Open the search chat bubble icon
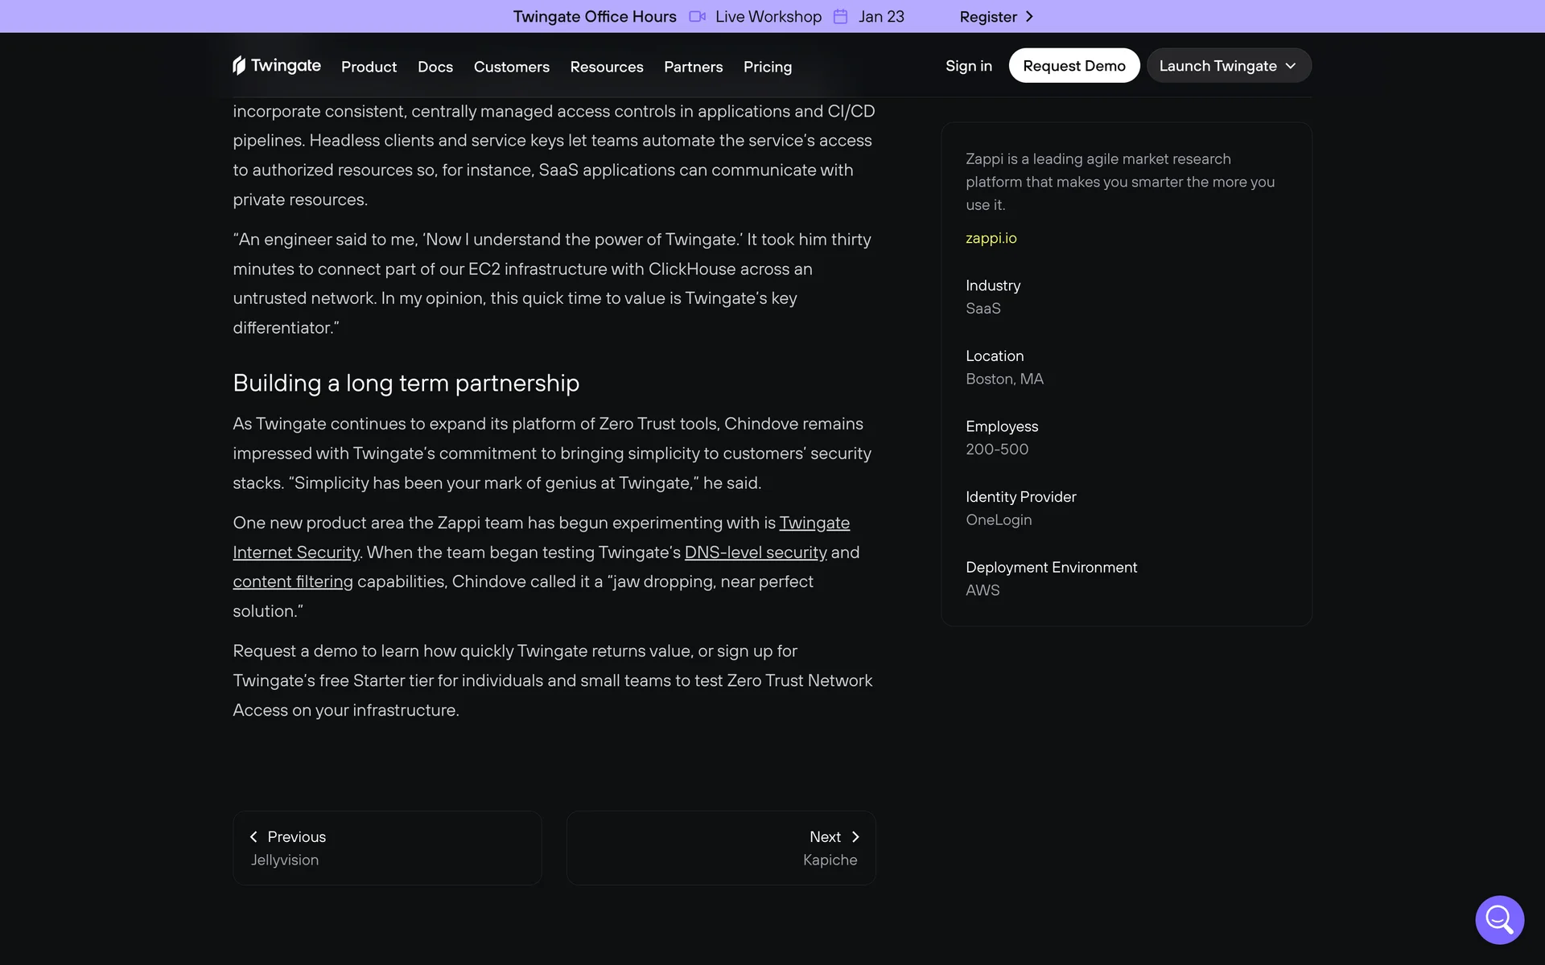The height and width of the screenshot is (965, 1545). (x=1498, y=919)
